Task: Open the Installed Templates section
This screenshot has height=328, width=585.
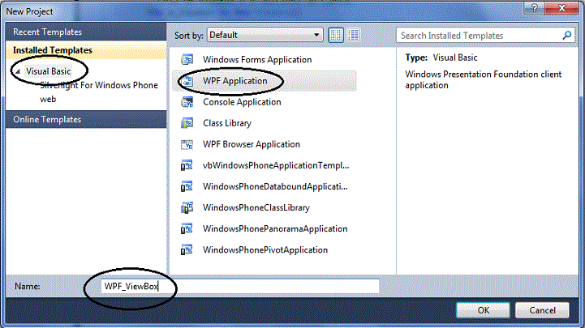Action: (86, 50)
